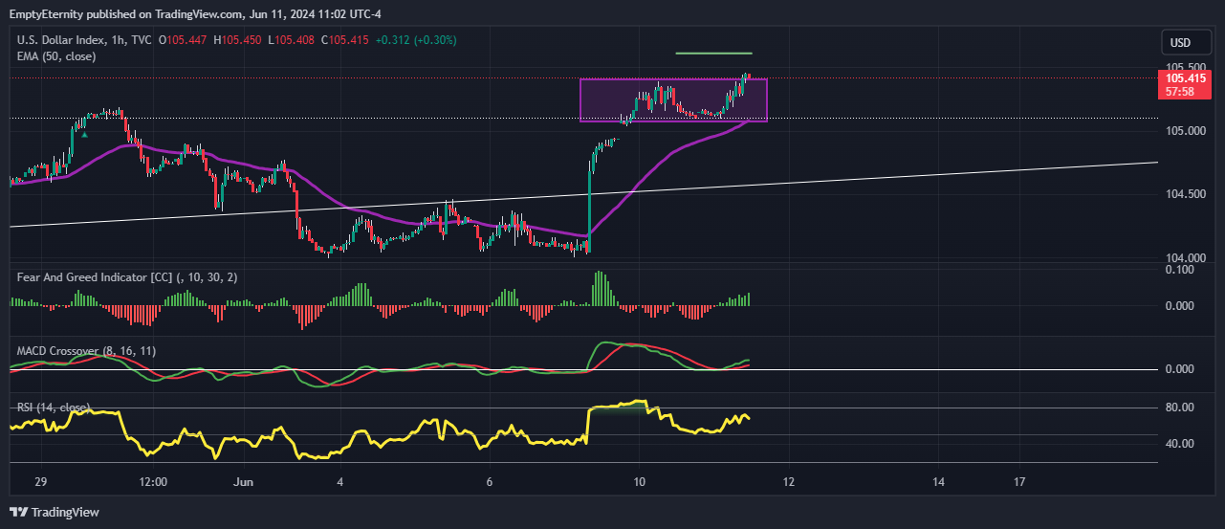Click the RSI (14, close) label
Image resolution: width=1225 pixels, height=529 pixels.
(x=55, y=408)
